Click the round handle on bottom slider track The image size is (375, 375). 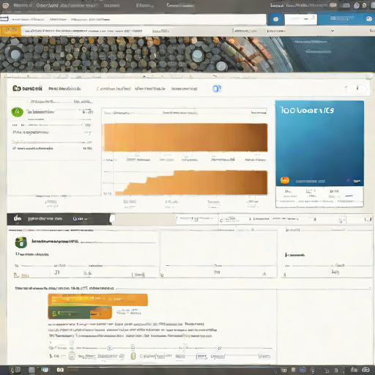pyautogui.click(x=110, y=348)
